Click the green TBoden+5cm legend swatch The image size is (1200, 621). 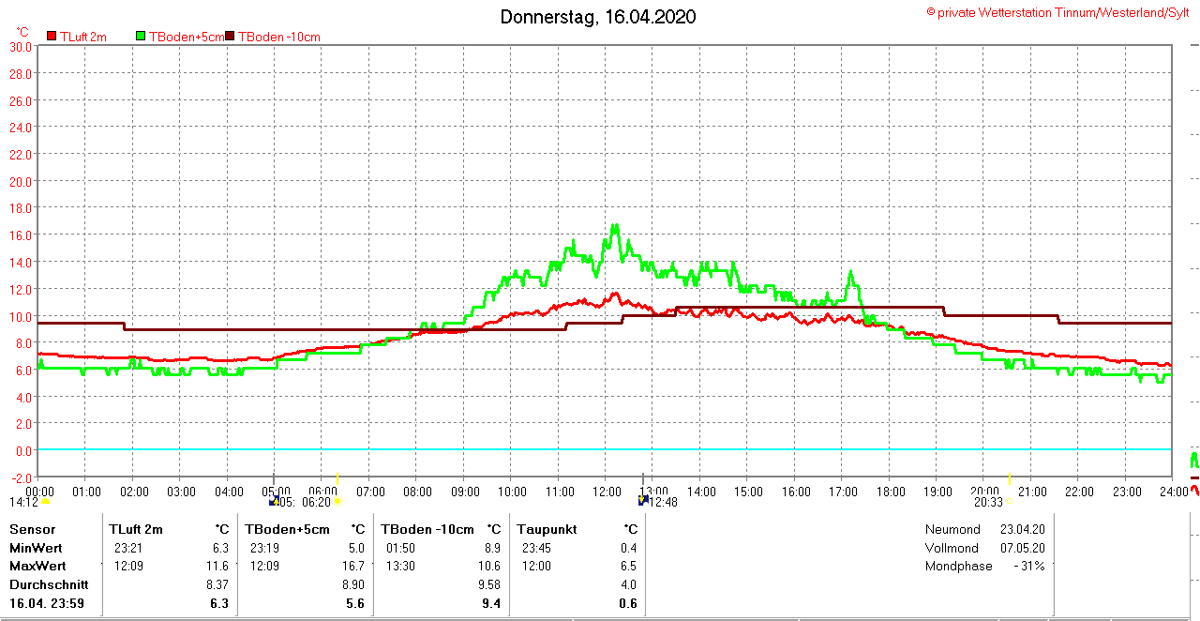(142, 37)
